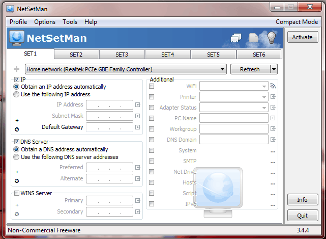Click the Info button
The width and height of the screenshot is (326, 239).
click(x=303, y=200)
